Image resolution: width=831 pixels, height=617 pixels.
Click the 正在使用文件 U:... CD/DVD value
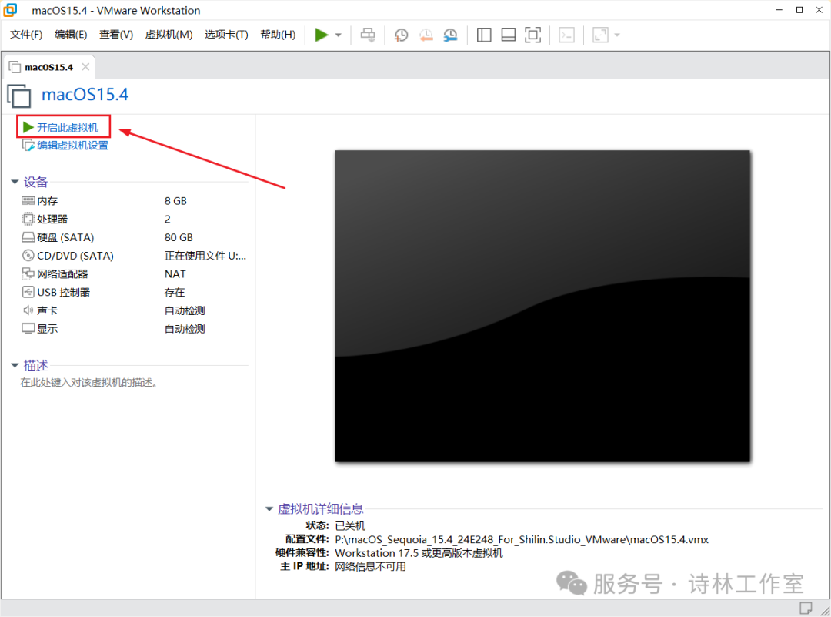205,256
